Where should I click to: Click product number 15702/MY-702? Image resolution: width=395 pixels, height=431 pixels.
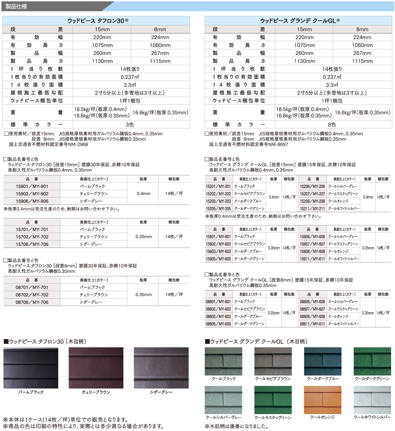click(32, 237)
